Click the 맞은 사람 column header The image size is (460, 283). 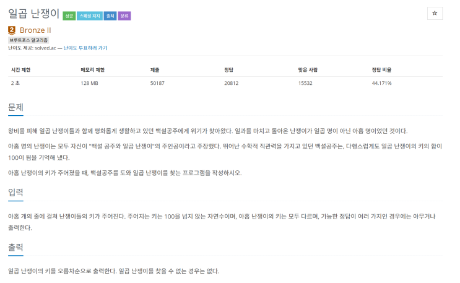pyautogui.click(x=308, y=70)
